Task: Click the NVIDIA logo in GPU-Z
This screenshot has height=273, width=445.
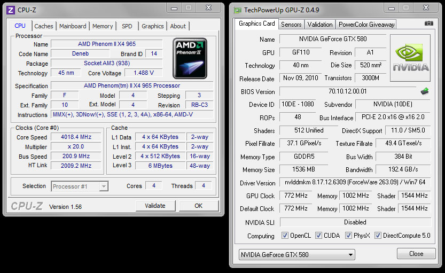Action: [410, 58]
